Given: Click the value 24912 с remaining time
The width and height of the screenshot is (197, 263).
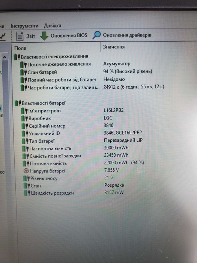Looking at the screenshot, I should 134,87.
